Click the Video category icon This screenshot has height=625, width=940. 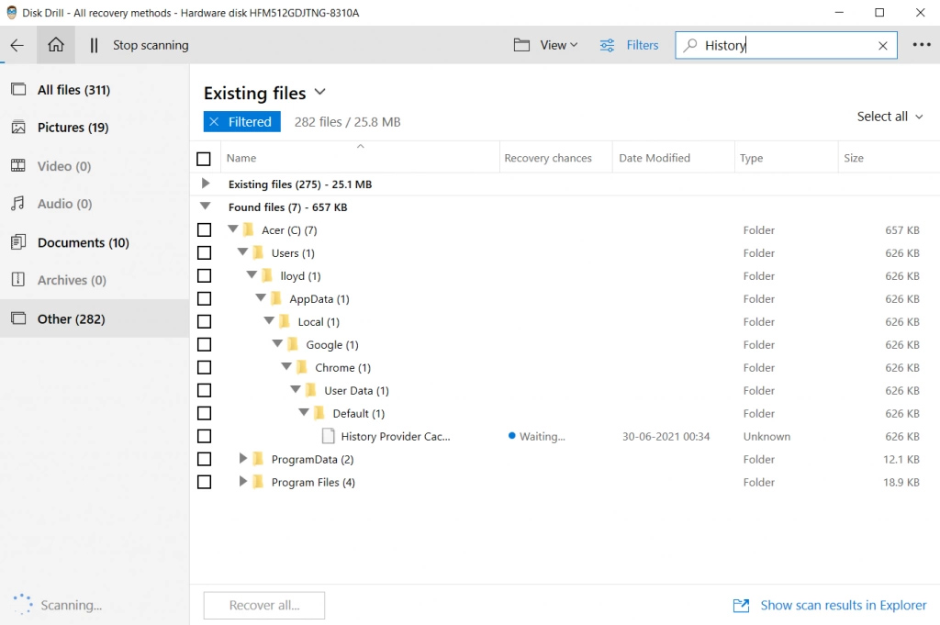pos(18,165)
